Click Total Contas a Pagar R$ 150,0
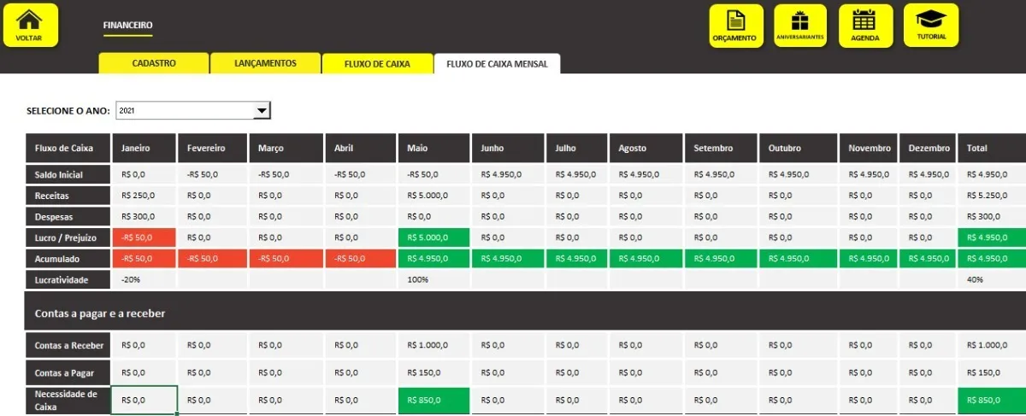1026x416 pixels. pos(992,372)
